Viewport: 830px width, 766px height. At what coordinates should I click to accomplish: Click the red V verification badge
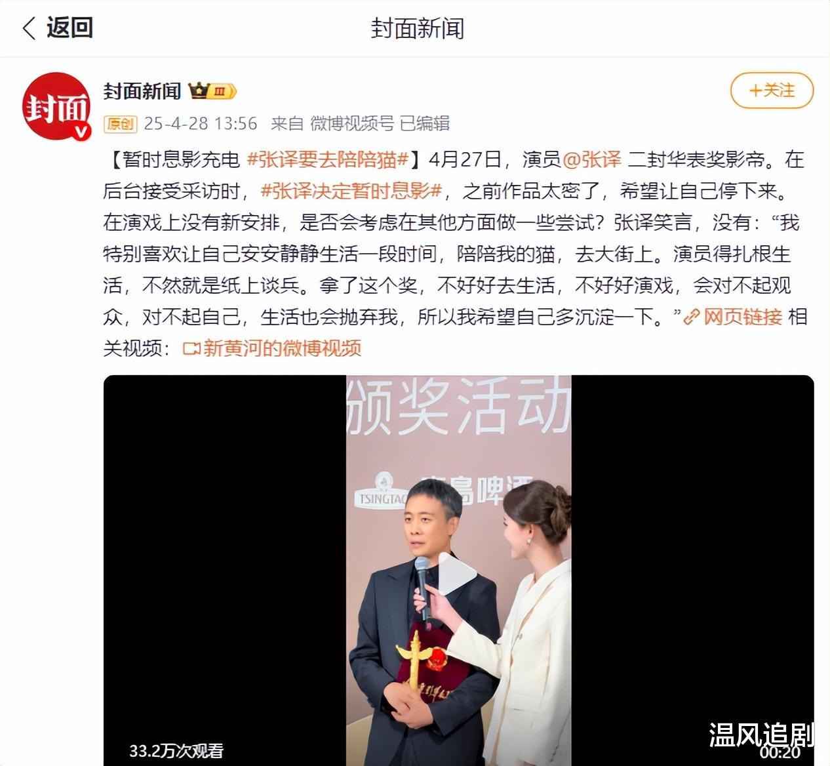pyautogui.click(x=81, y=132)
